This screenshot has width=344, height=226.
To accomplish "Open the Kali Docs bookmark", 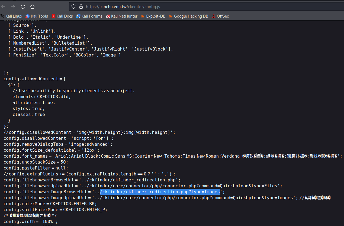I will [x=62, y=16].
